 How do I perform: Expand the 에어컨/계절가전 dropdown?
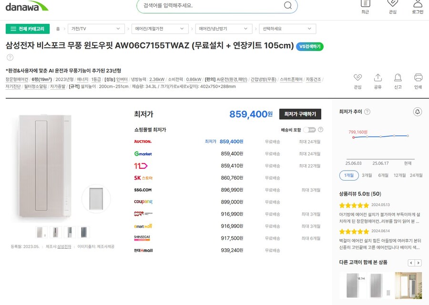160,29
